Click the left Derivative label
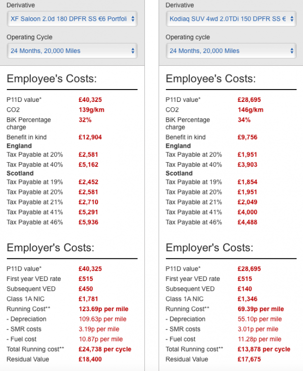303x371 pixels. pyautogui.click(x=21, y=5)
